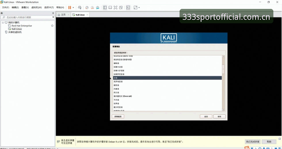Open the 文件(F) menu

5,7
